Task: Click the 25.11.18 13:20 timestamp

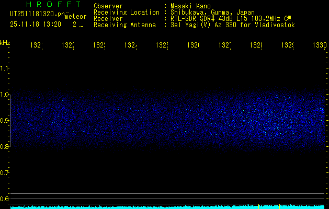Action: [x=36, y=24]
